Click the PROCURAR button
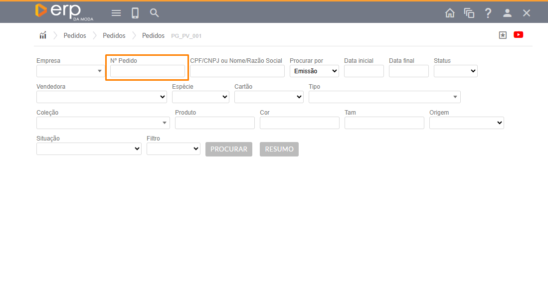This screenshot has height=304, width=548. [229, 149]
